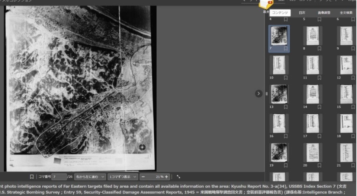The image size is (357, 196).
Task: Enter fullscreen with the expand arrows icon
Action: [x=178, y=177]
